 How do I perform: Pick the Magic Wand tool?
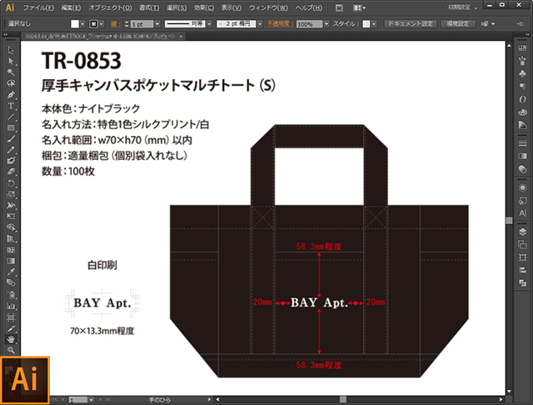pyautogui.click(x=11, y=72)
